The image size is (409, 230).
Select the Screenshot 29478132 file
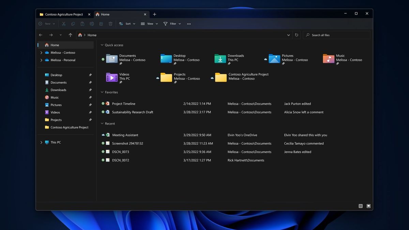[127, 143]
